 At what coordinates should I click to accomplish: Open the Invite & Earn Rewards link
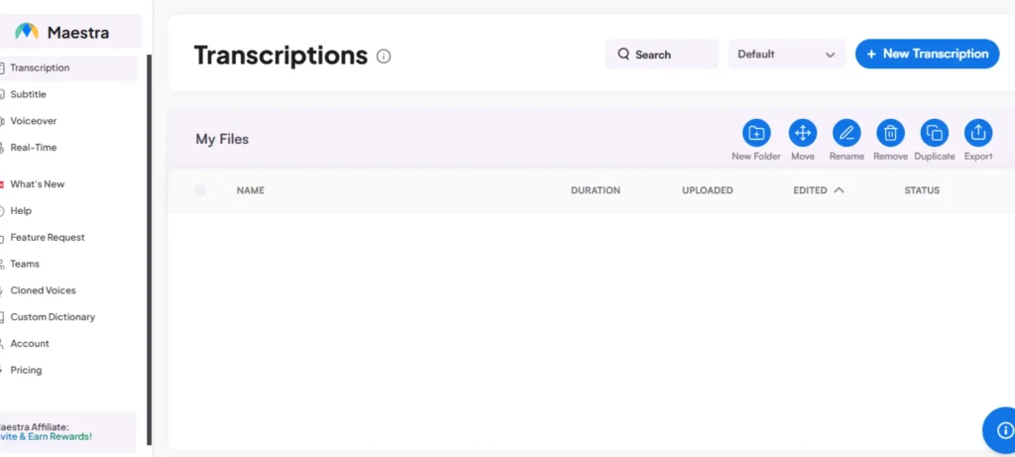click(x=46, y=436)
